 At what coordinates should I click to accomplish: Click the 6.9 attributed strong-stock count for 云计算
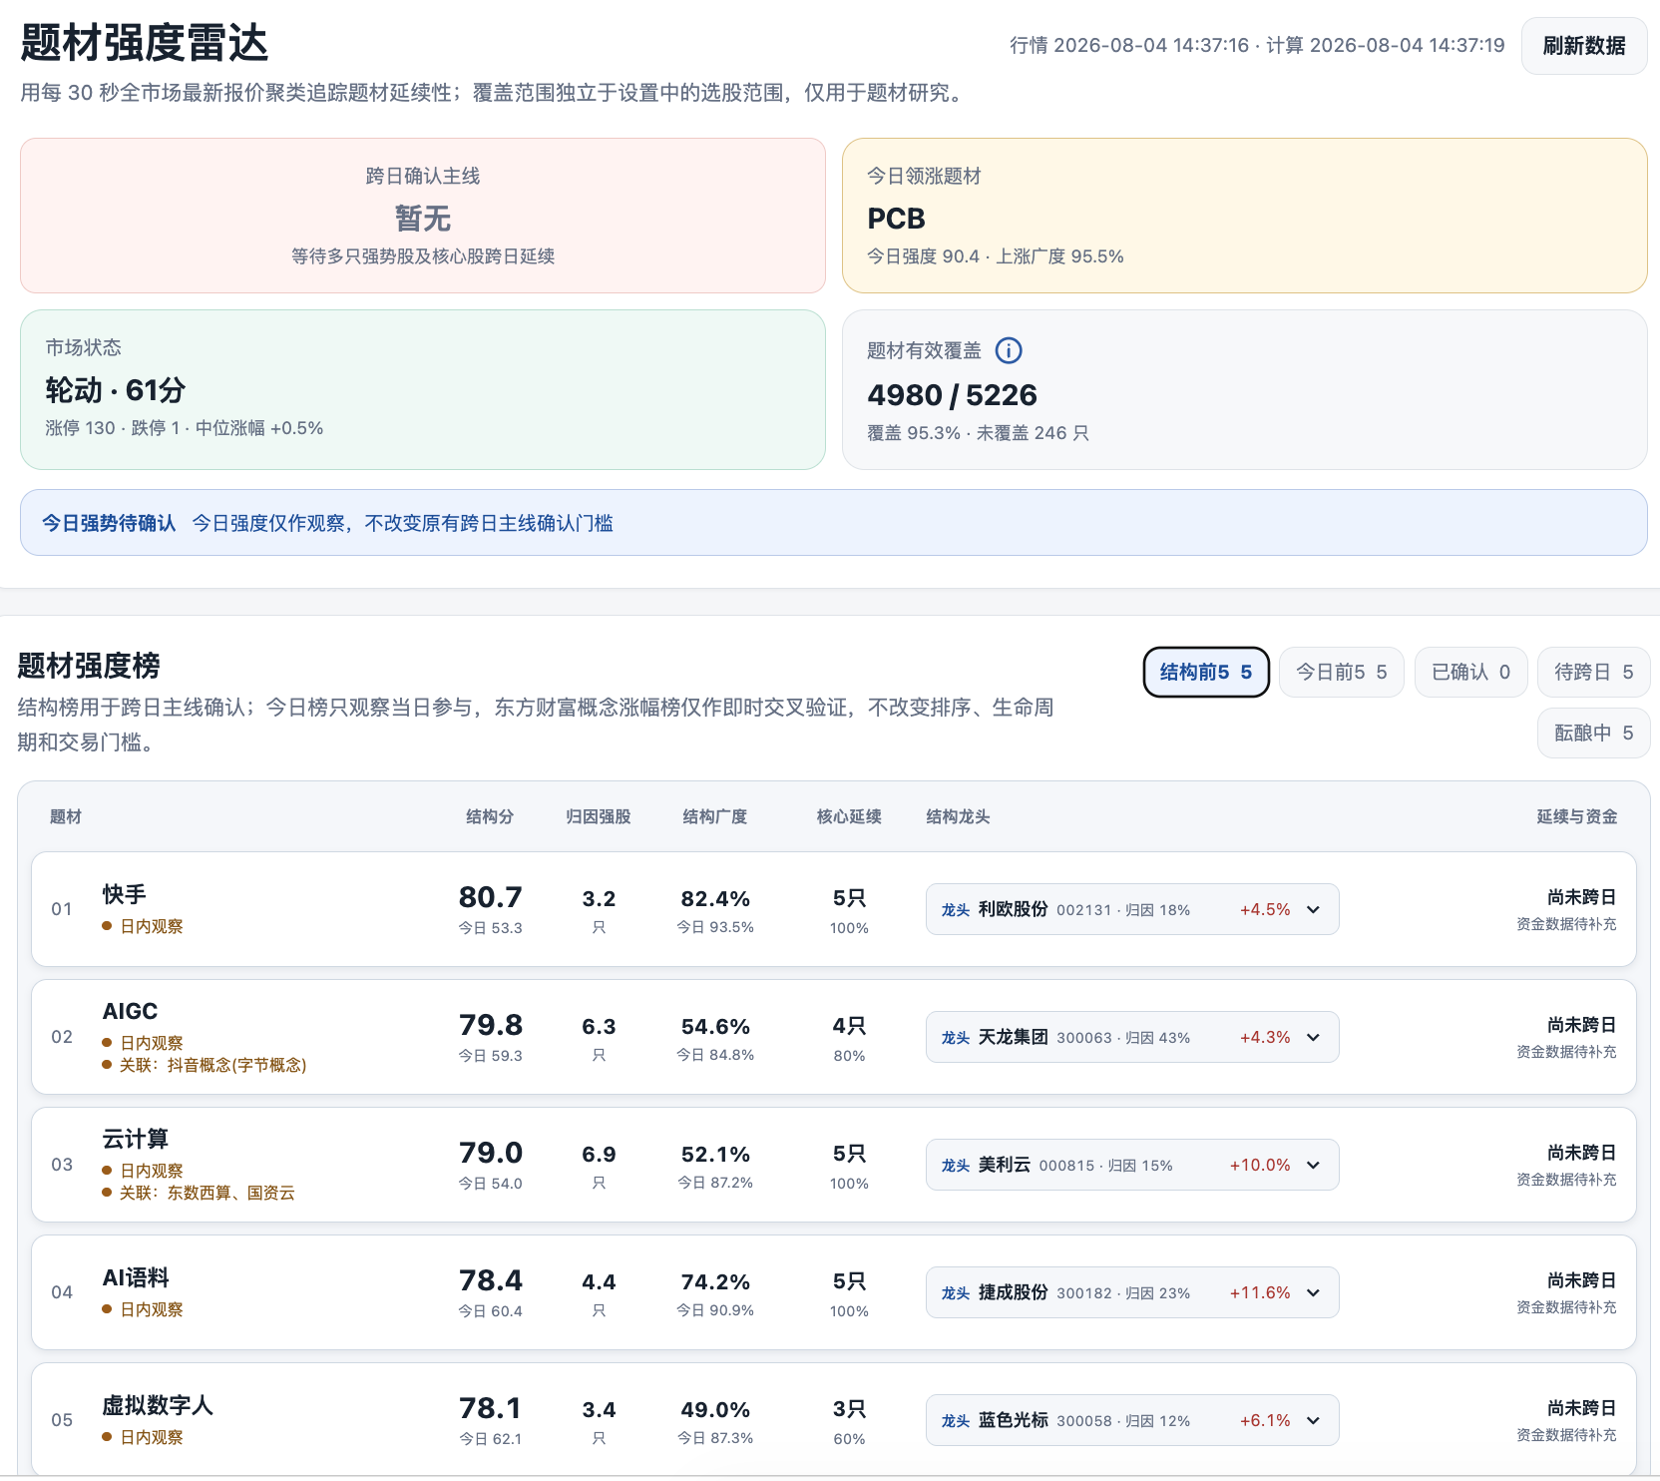(x=599, y=1155)
